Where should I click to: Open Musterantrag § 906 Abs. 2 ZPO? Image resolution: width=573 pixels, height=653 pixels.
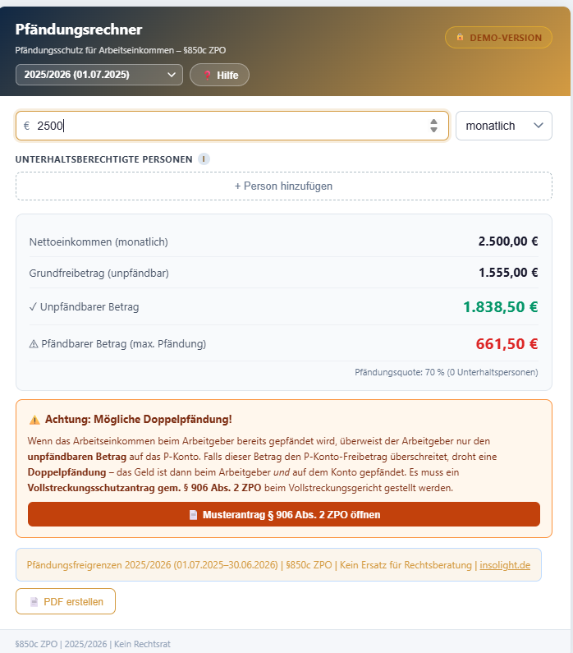tap(284, 514)
